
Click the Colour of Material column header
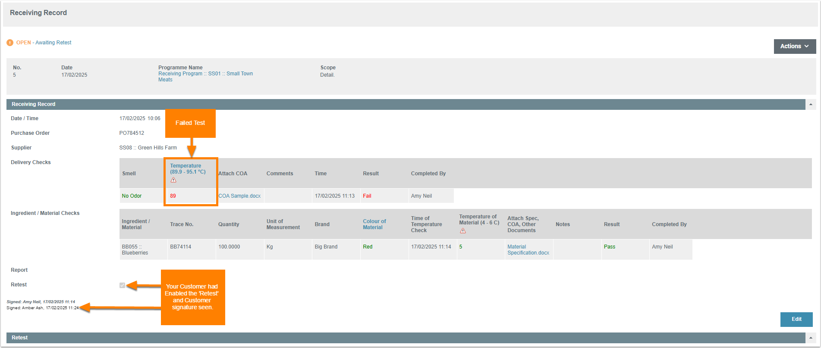click(x=374, y=224)
